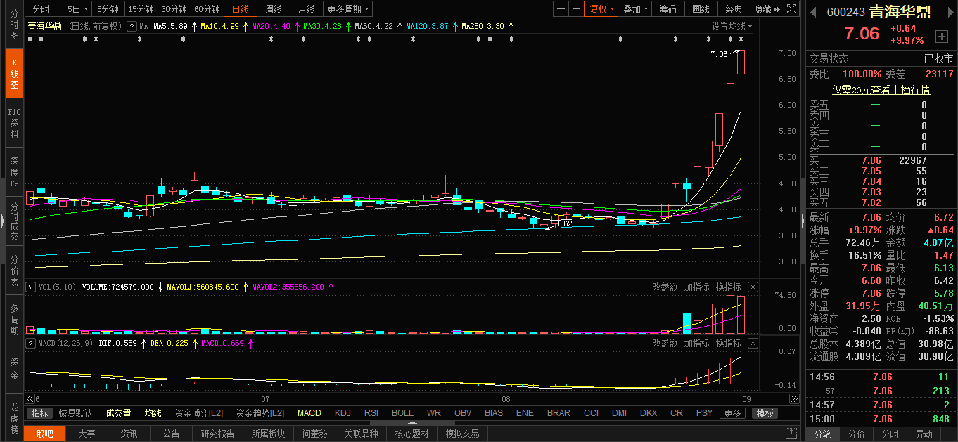This screenshot has width=958, height=442.
Task: Click the MACD panel help question icon
Action: tap(30, 343)
